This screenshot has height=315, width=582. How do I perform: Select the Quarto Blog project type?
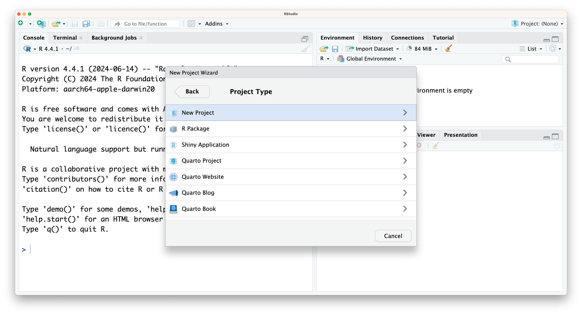click(291, 193)
